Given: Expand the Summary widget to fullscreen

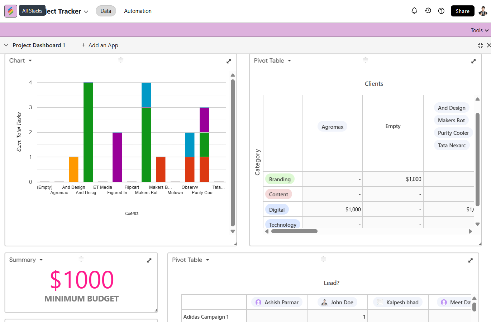Looking at the screenshot, I should [x=149, y=260].
